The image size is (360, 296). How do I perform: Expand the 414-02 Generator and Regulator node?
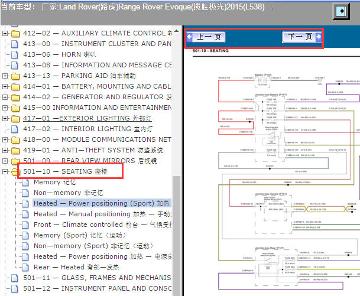(x=5, y=97)
